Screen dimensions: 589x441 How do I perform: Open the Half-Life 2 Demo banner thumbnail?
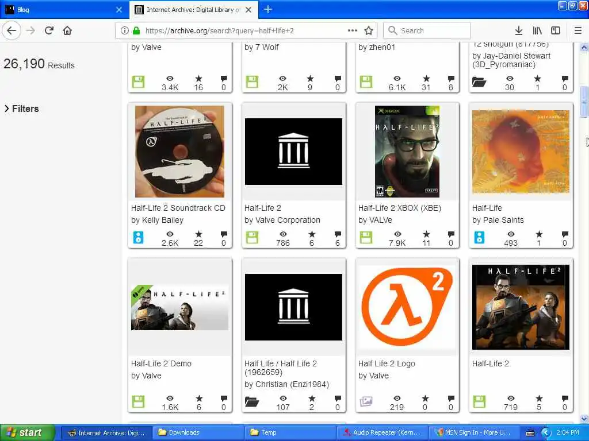tap(180, 307)
